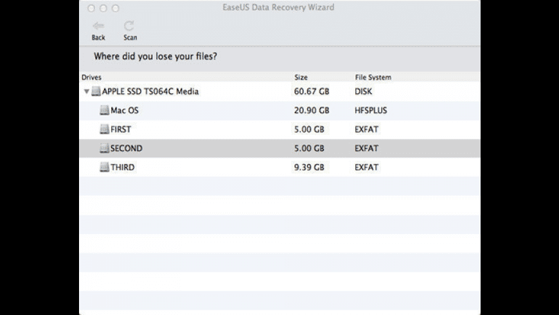Screen dimensions: 559x315
Task: Sort by the Size column header
Action: [301, 77]
